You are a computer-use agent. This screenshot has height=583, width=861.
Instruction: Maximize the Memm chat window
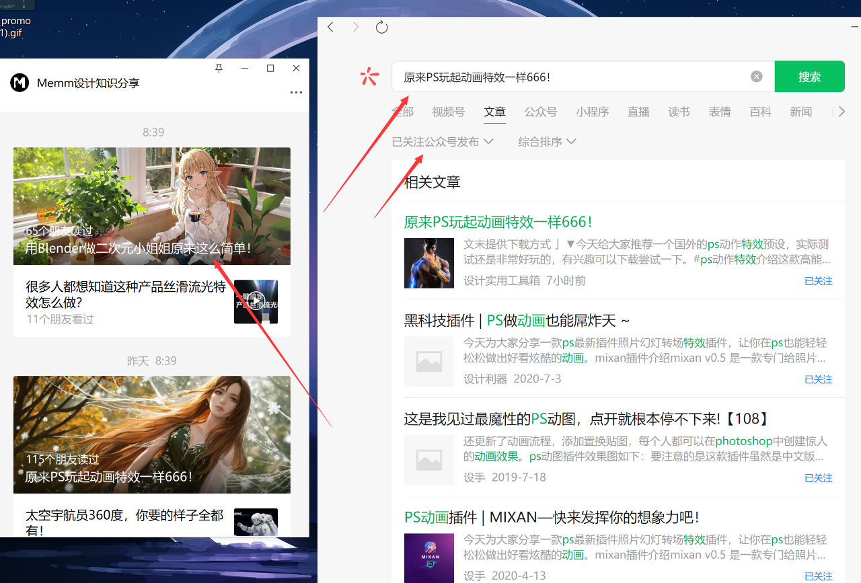click(270, 69)
